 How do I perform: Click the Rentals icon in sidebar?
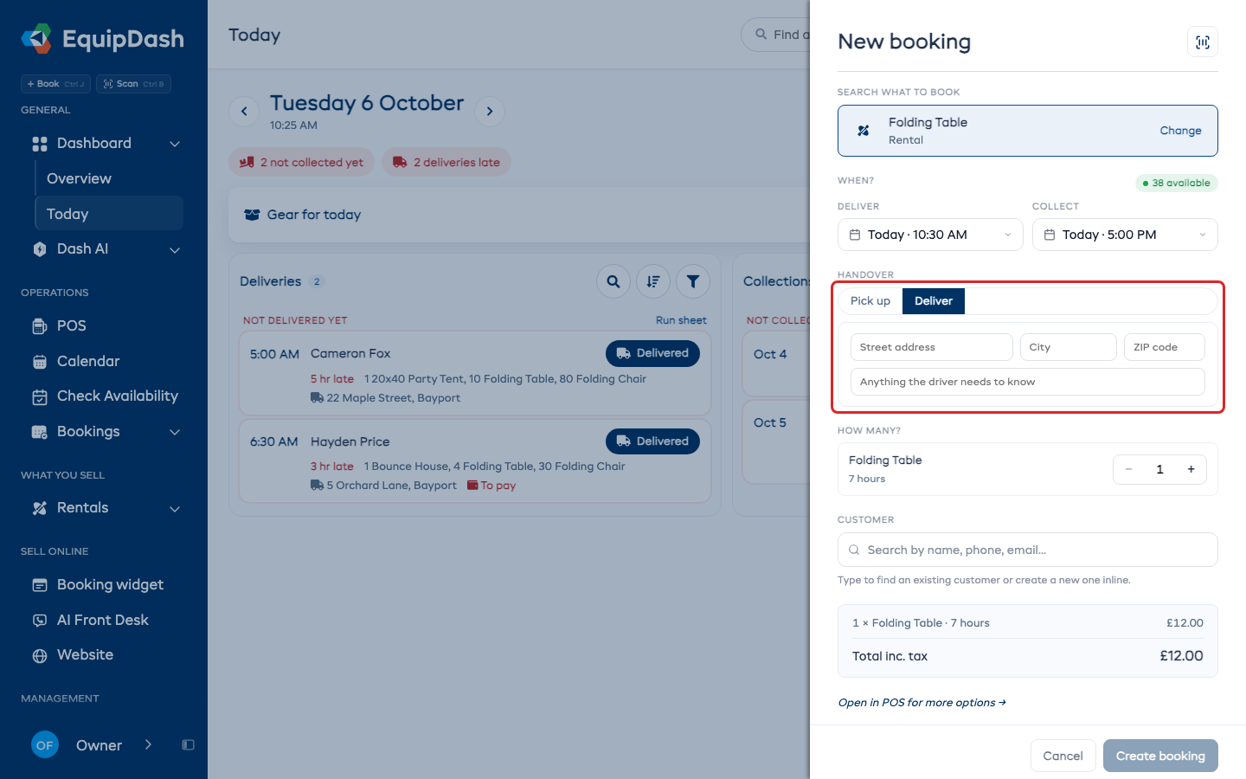(40, 508)
